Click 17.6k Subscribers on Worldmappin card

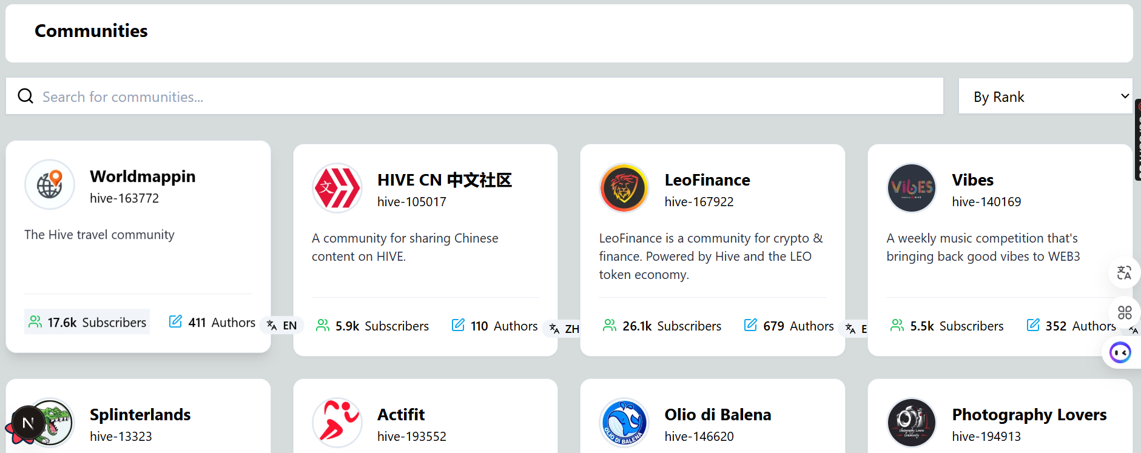pyautogui.click(x=87, y=322)
